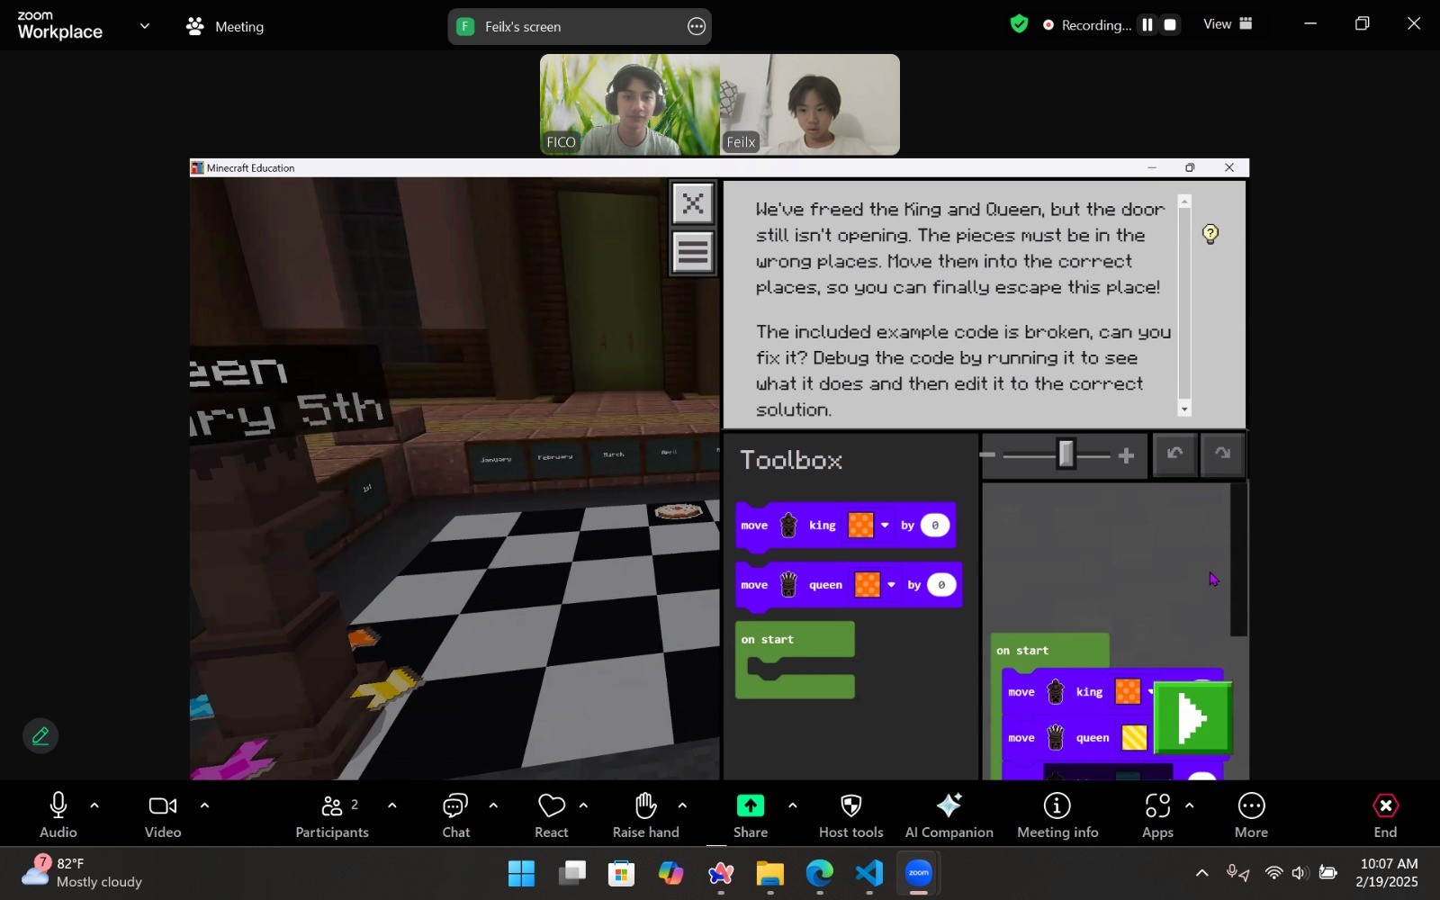Open Zoom Workplace dropdown chevron
Screen dimensions: 1440x900
click(145, 26)
